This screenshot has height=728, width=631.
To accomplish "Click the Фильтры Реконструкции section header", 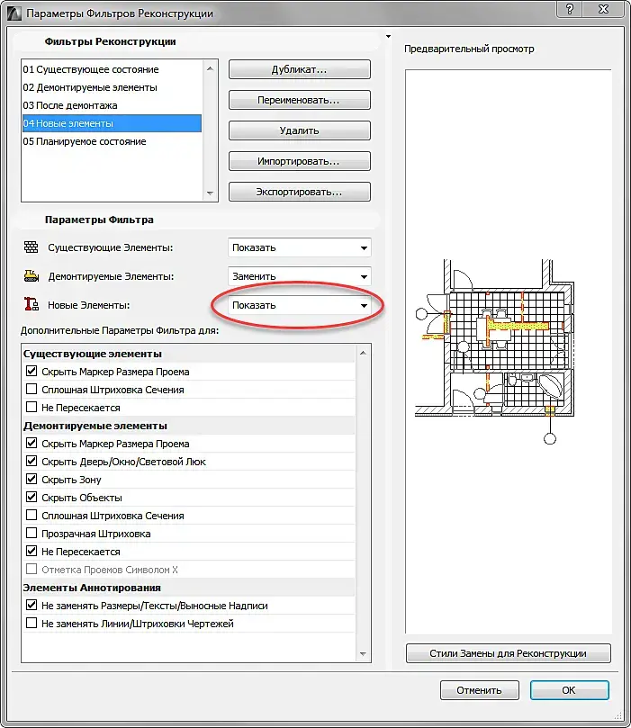I will pos(110,41).
